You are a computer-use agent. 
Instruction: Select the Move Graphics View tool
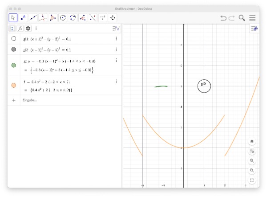(113, 18)
